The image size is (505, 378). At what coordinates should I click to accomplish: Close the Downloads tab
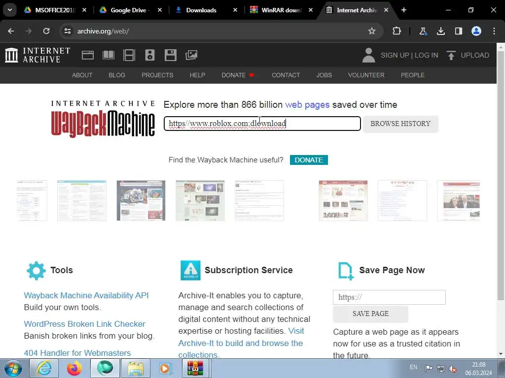[235, 10]
